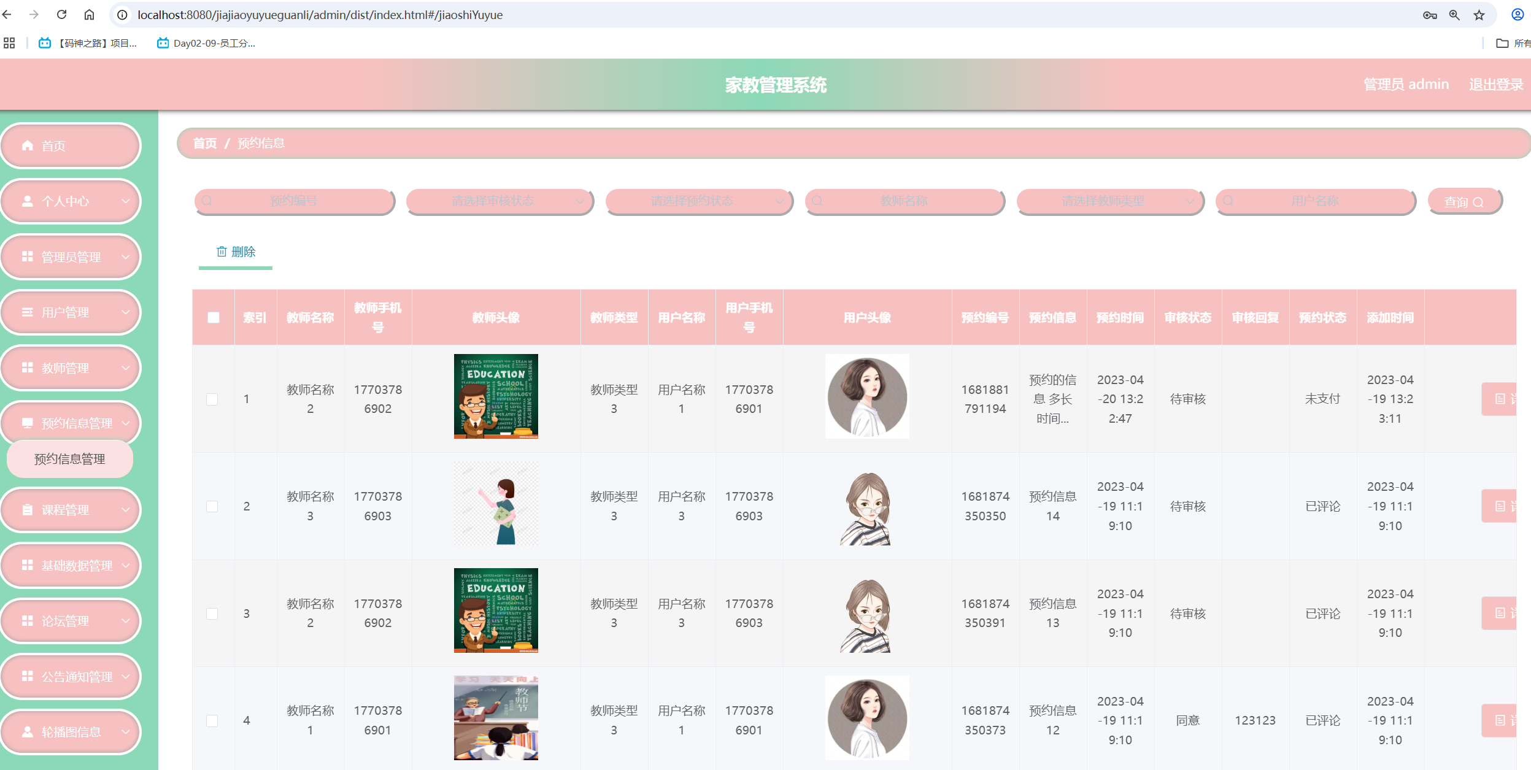The width and height of the screenshot is (1531, 770).
Task: Open the 基础数据管理 sidebar menu
Action: click(x=71, y=565)
